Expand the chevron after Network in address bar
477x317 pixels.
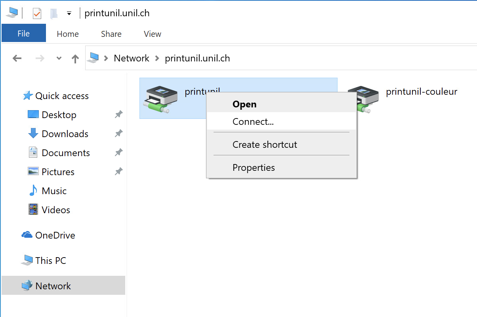pyautogui.click(x=157, y=59)
